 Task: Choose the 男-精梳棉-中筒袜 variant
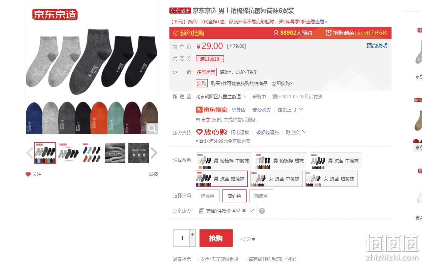(224, 161)
